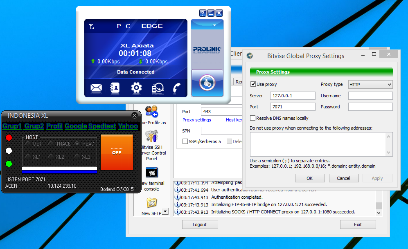Click the Bitvise client Port 443 field
The width and height of the screenshot is (408, 249).
click(x=222, y=112)
